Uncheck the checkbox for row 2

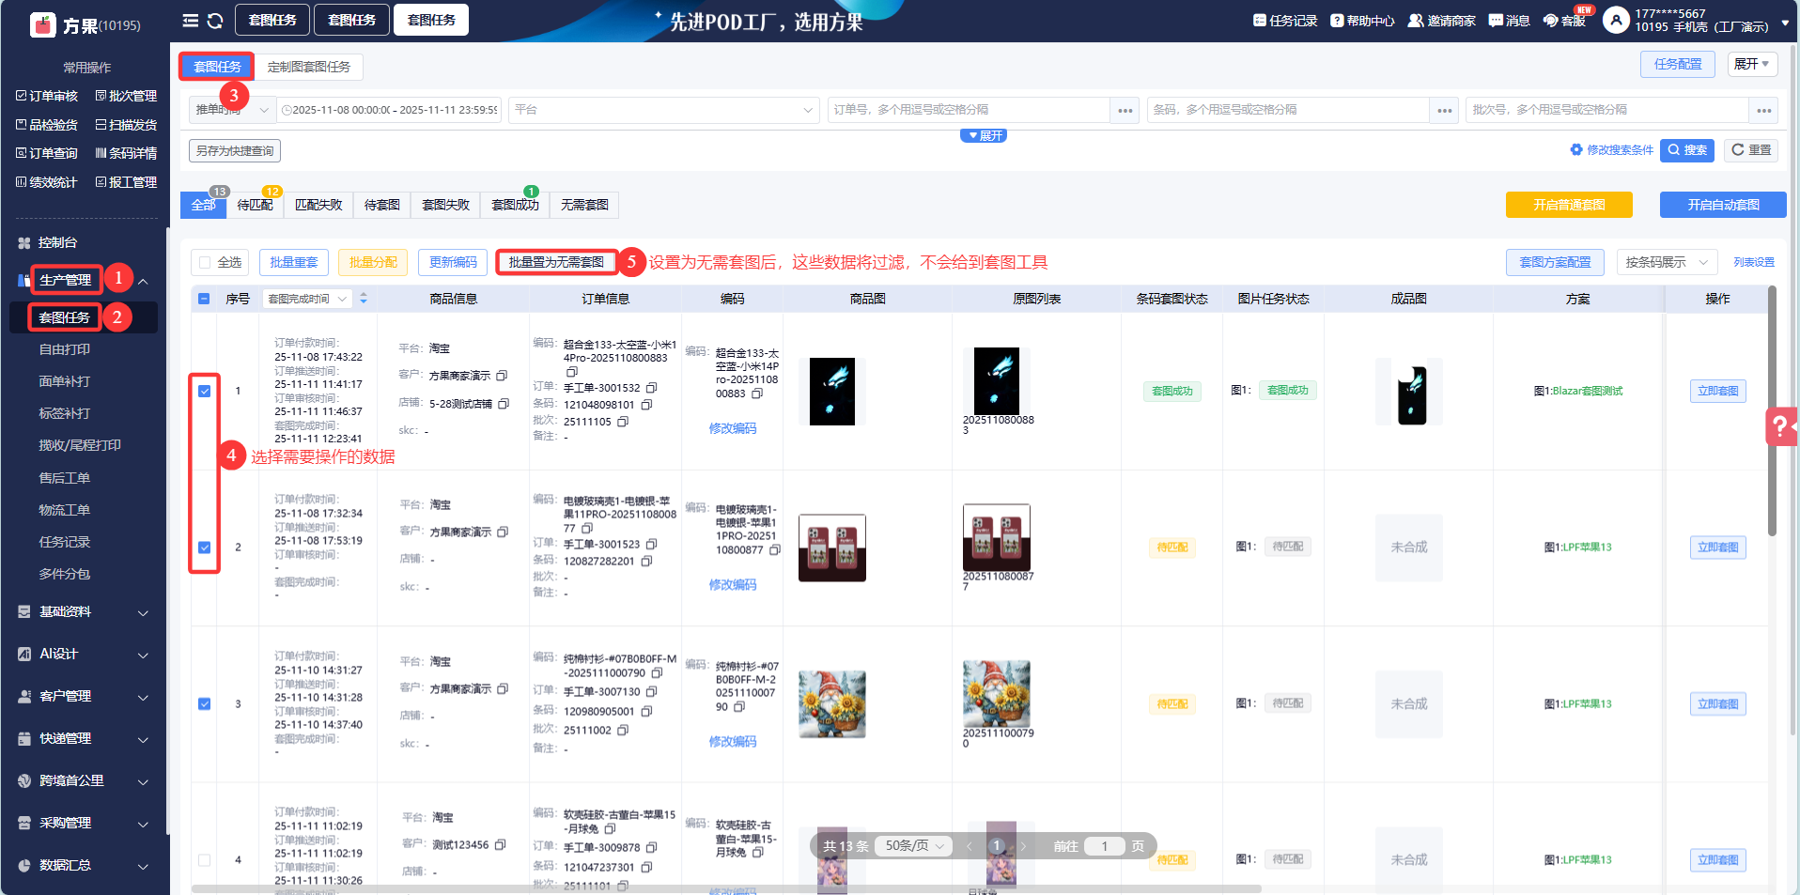coord(204,548)
